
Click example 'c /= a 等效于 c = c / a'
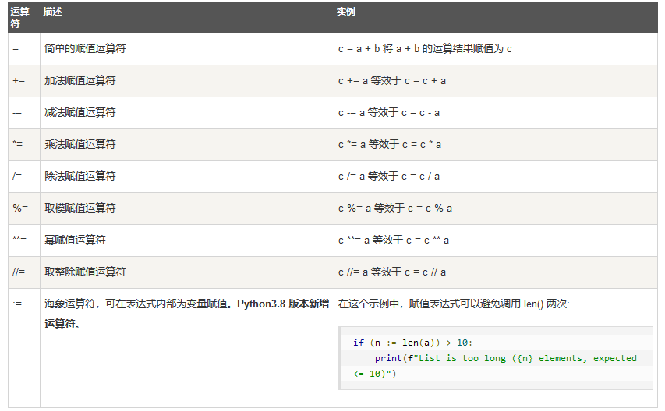point(389,176)
